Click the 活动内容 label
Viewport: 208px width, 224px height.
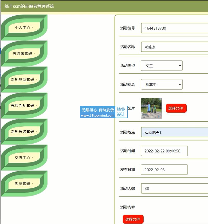tap(128, 207)
